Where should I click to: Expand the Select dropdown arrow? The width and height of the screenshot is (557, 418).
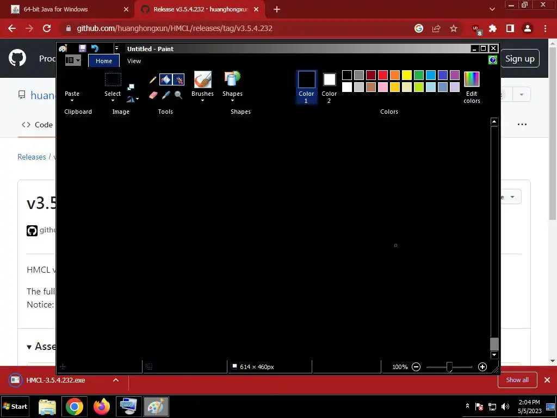113,101
